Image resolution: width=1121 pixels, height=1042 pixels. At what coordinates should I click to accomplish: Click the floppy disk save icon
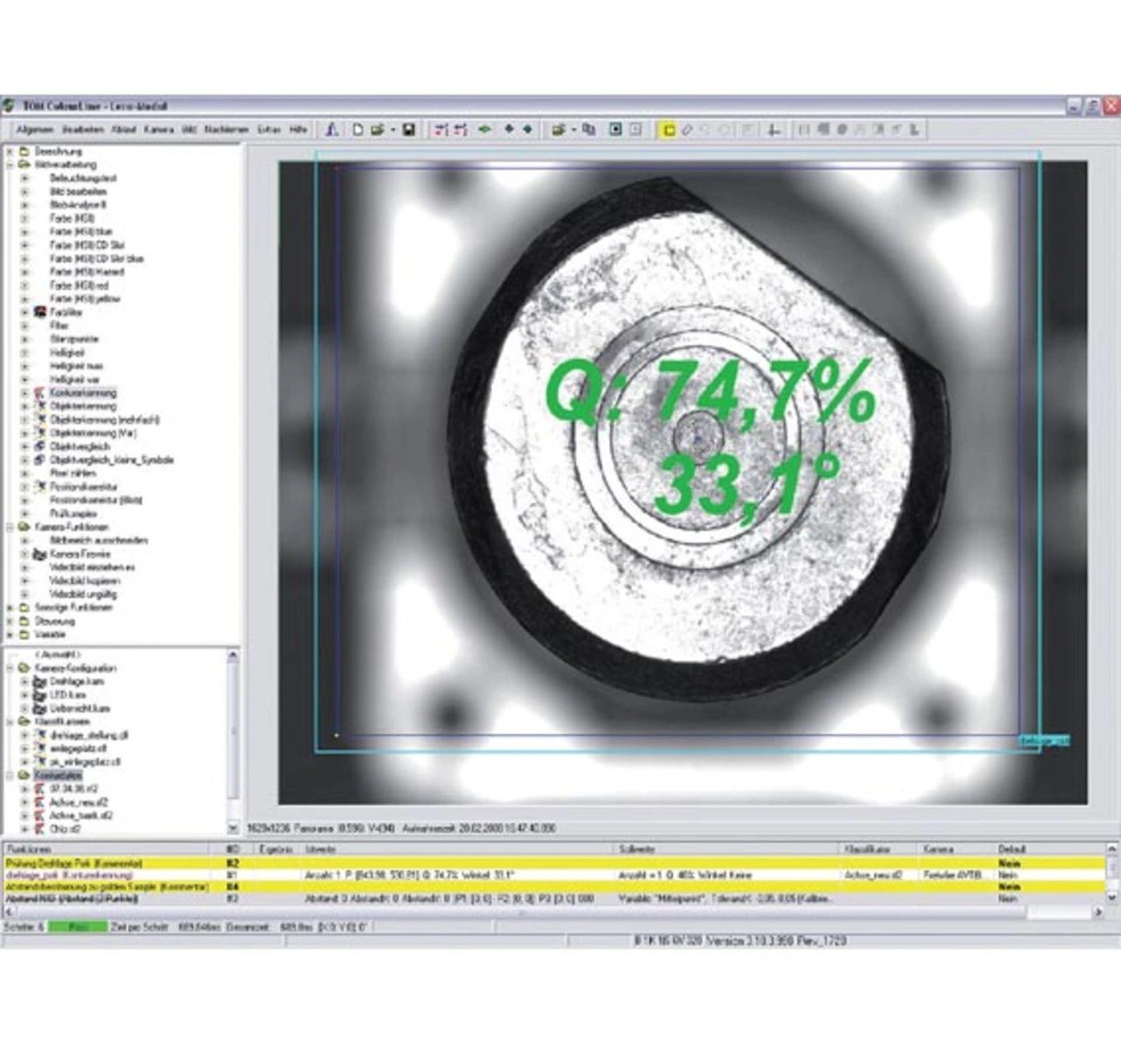409,130
